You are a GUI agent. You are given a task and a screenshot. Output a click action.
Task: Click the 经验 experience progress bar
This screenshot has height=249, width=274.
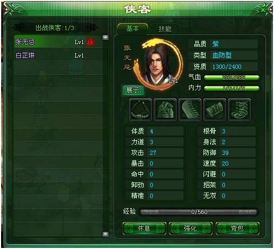(199, 212)
